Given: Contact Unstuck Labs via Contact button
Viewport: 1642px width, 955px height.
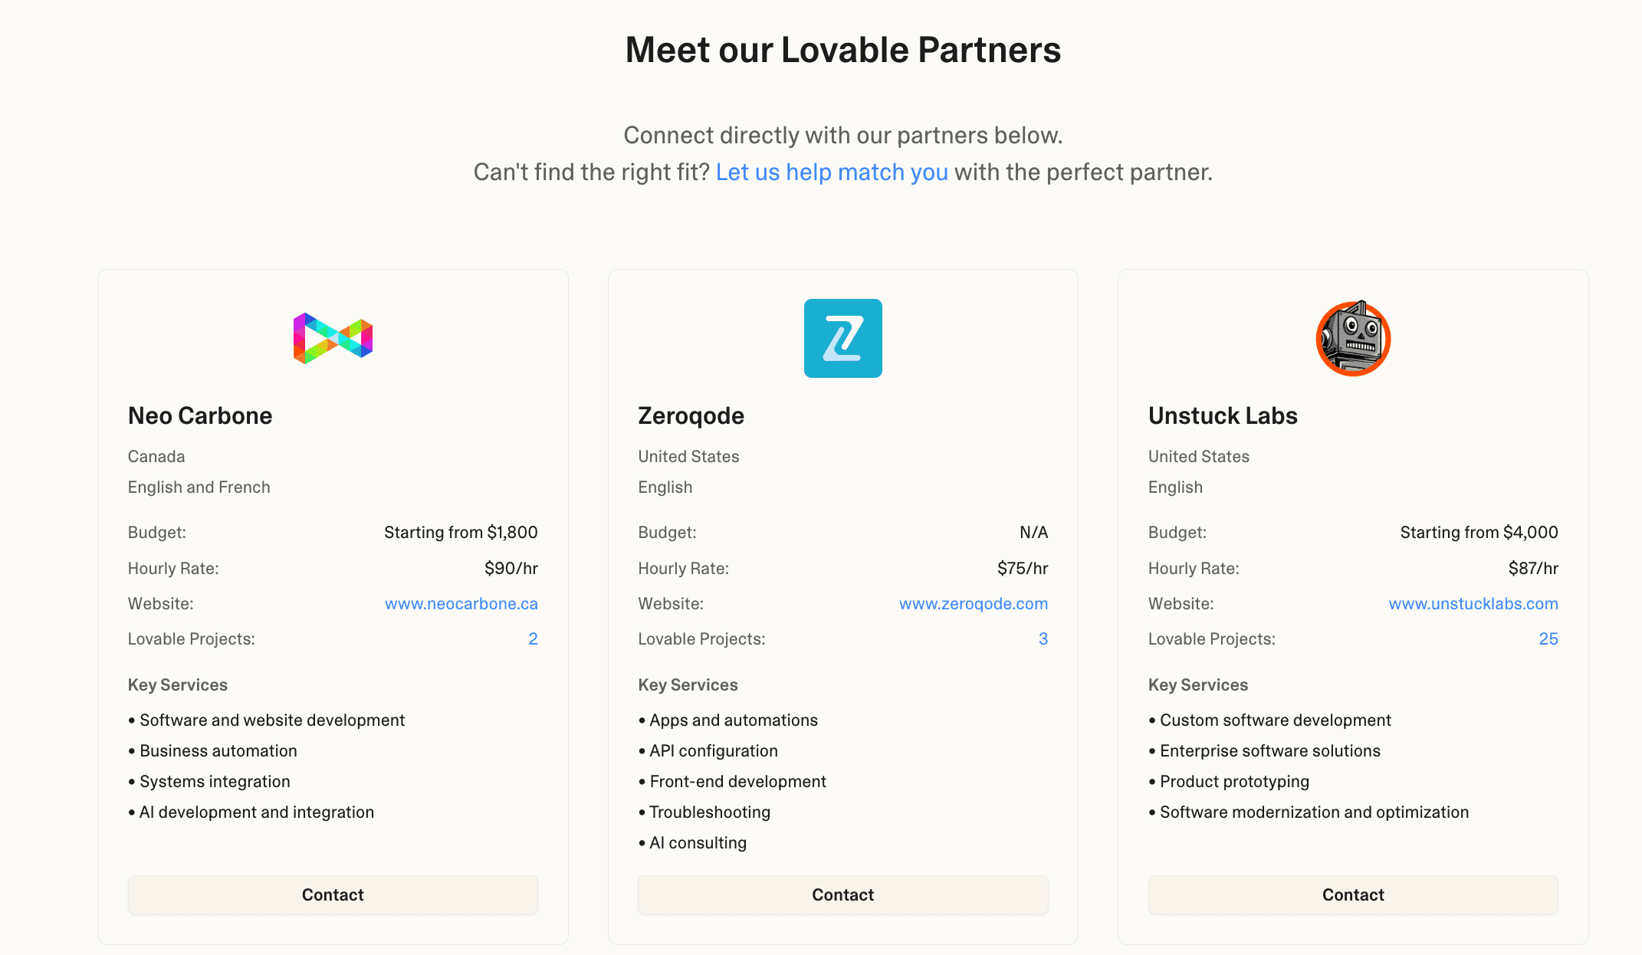Looking at the screenshot, I should click(x=1353, y=894).
